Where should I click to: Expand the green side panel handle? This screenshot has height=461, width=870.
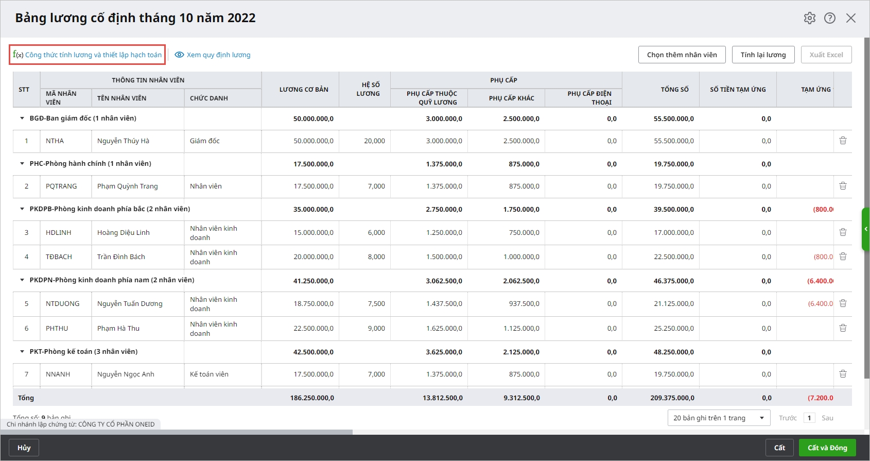tap(866, 229)
